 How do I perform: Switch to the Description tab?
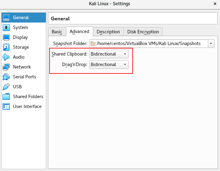coord(108,32)
